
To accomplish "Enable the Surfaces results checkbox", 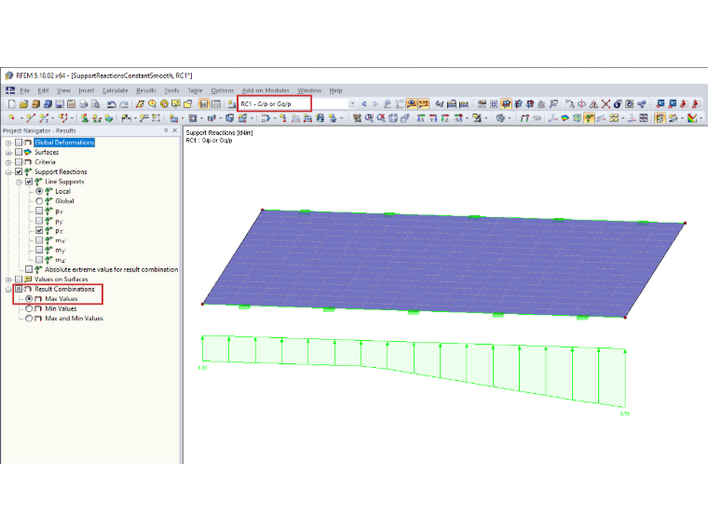I will click(x=19, y=152).
